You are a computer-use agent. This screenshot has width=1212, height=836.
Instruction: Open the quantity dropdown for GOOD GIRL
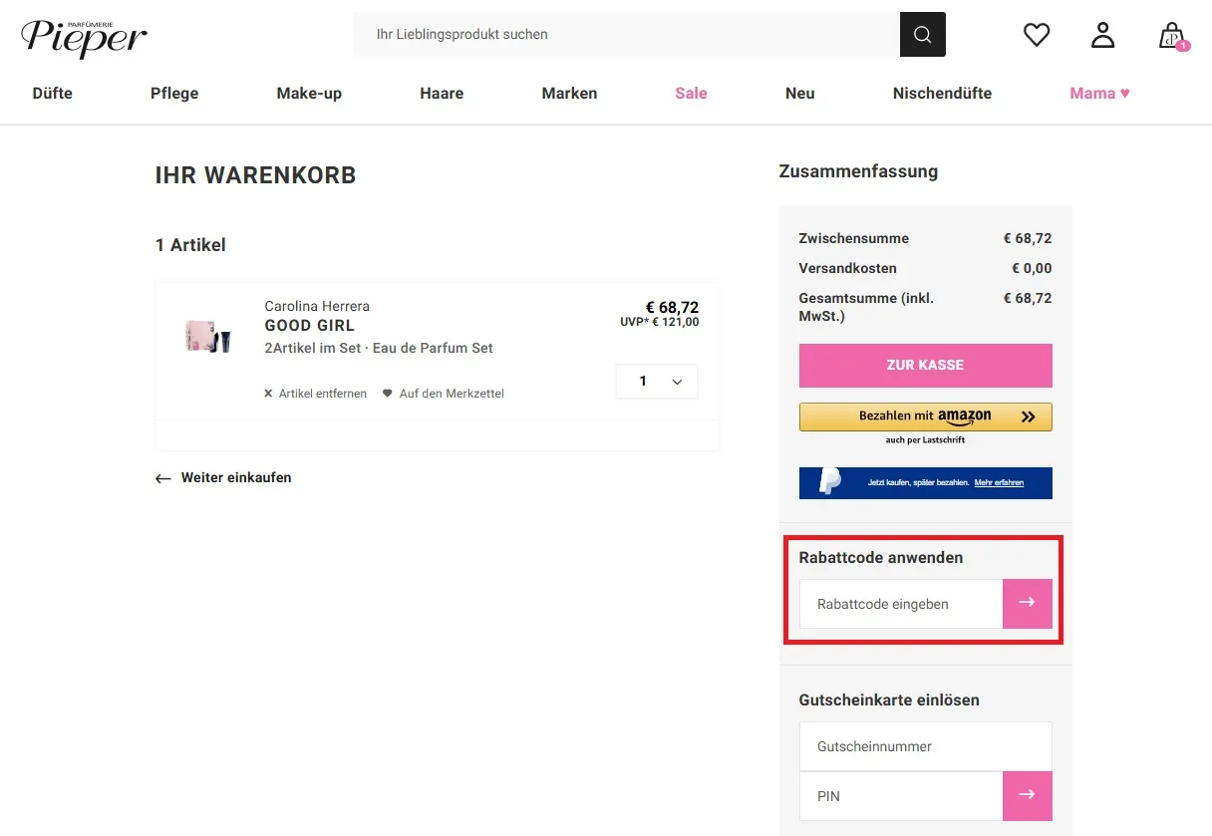point(656,381)
